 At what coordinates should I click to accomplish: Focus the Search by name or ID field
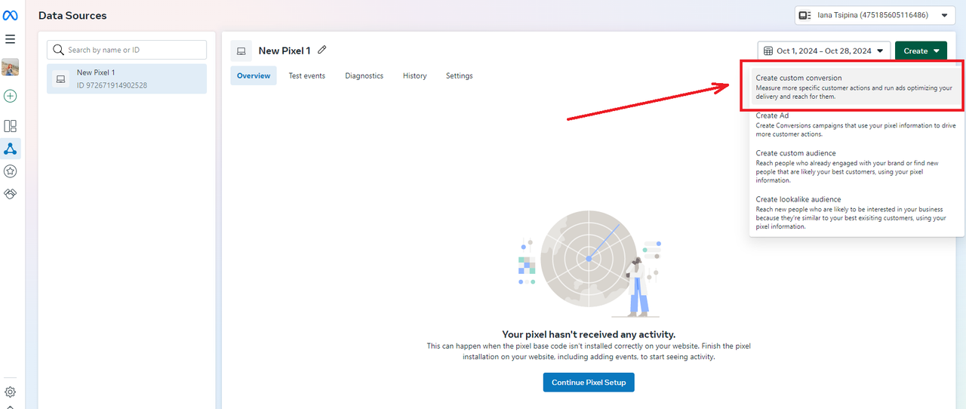pos(127,50)
